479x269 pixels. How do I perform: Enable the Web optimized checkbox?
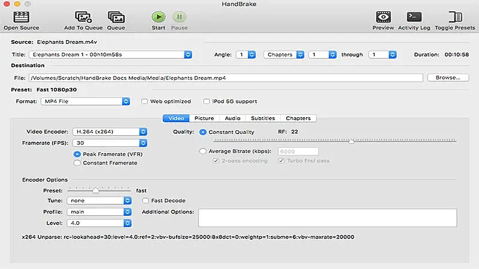coord(144,101)
